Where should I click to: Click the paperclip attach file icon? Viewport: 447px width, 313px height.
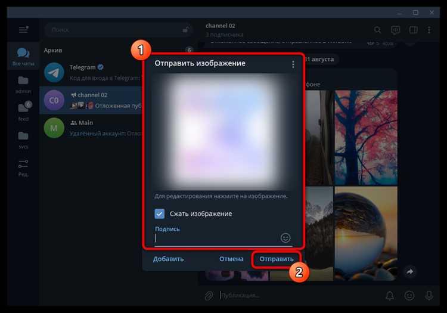(x=209, y=295)
